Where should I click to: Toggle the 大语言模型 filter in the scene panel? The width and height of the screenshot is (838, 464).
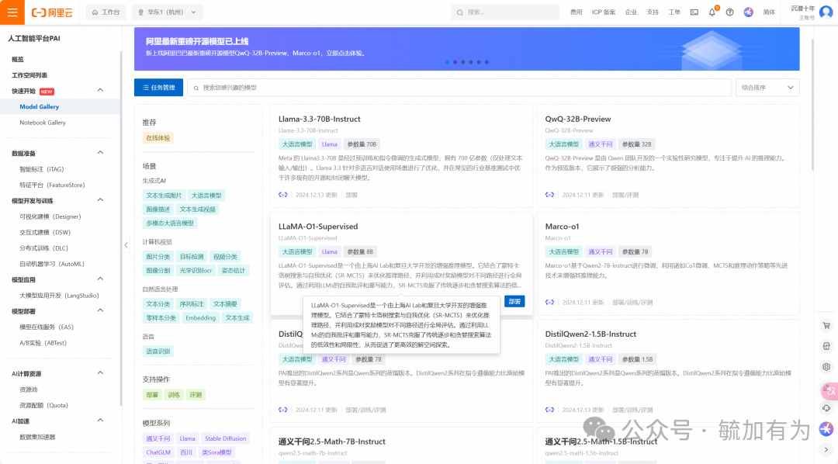[x=206, y=196]
